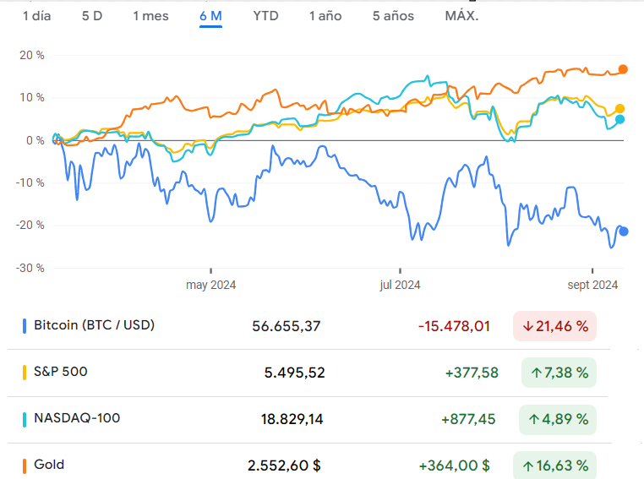
Task: Switch to the 5 D range tab
Action: point(92,16)
